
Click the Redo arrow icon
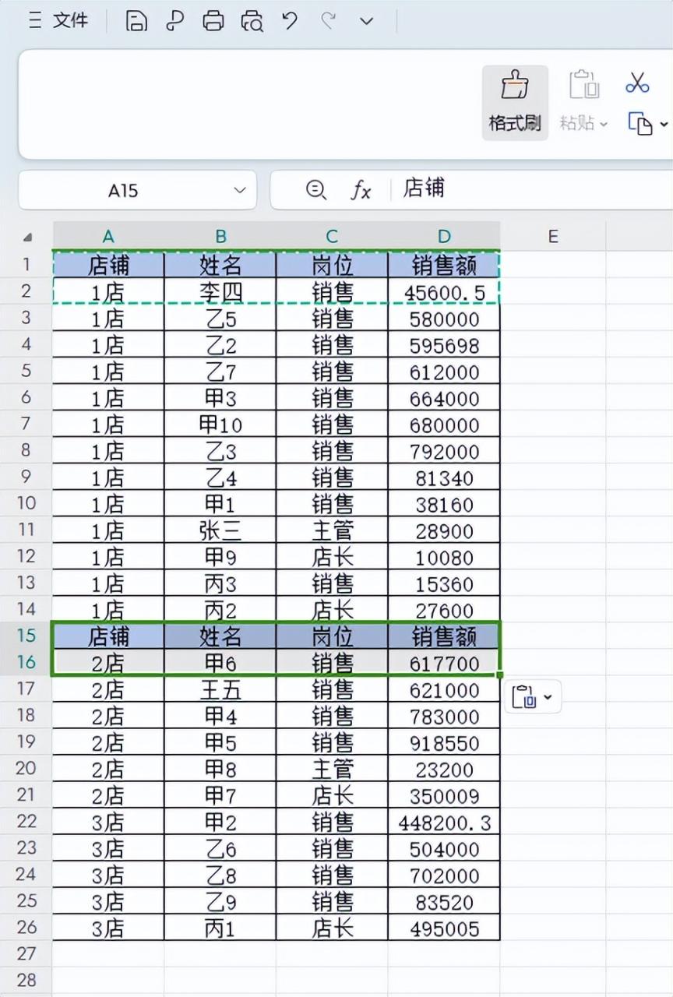[x=329, y=20]
